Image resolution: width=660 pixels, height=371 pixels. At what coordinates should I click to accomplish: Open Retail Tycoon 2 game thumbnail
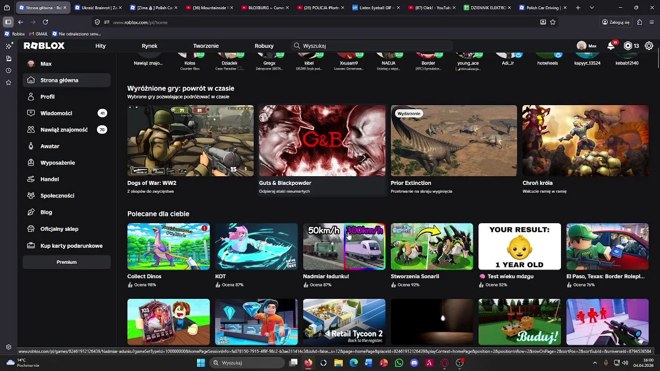point(344,322)
